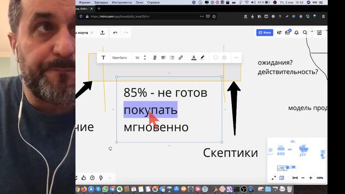Star the board next to its title

pos(92,32)
